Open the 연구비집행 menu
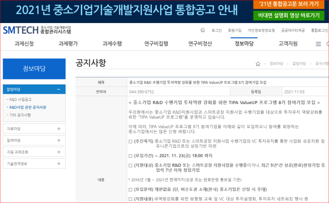Viewport: 329px width, 203px height. click(x=156, y=43)
